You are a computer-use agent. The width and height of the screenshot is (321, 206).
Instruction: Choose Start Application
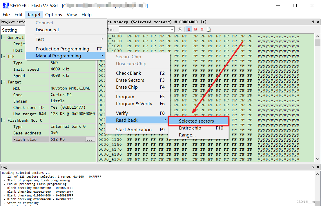point(137,130)
